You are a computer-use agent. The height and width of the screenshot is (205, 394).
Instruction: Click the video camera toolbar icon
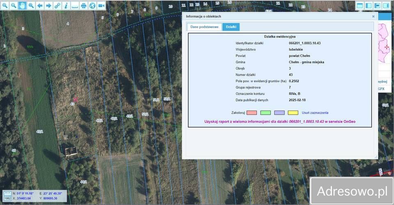(x=101, y=5)
